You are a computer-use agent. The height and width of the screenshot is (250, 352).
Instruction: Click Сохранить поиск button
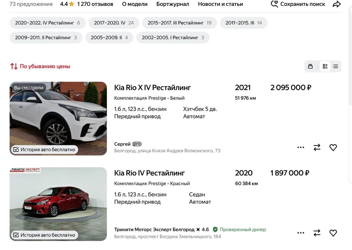pyautogui.click(x=298, y=4)
